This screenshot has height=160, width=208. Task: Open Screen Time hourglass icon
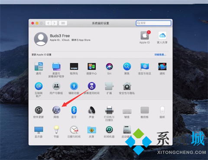(92, 86)
